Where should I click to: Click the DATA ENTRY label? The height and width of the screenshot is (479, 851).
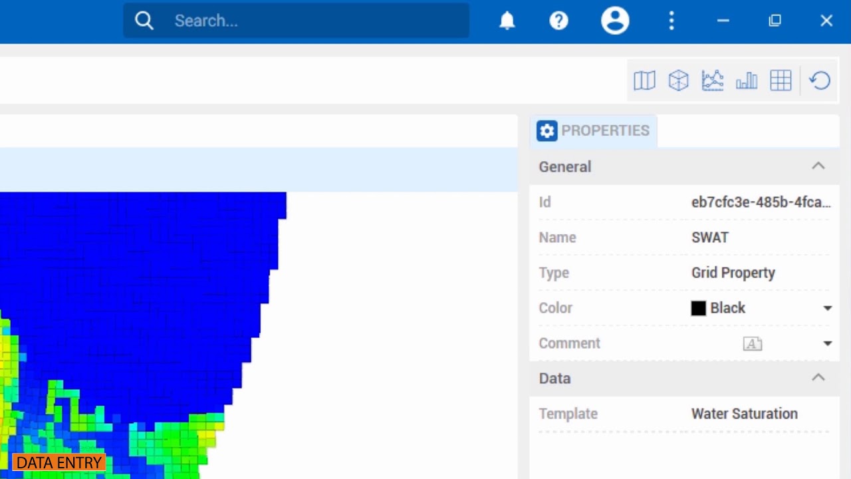(59, 462)
